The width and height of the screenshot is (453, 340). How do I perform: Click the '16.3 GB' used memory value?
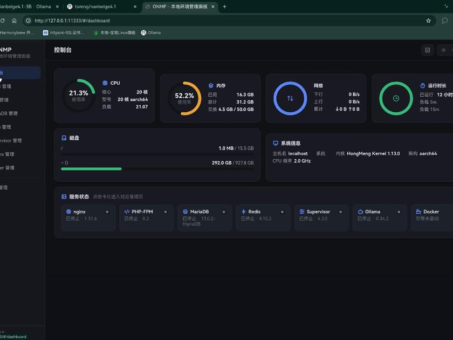[245, 94]
